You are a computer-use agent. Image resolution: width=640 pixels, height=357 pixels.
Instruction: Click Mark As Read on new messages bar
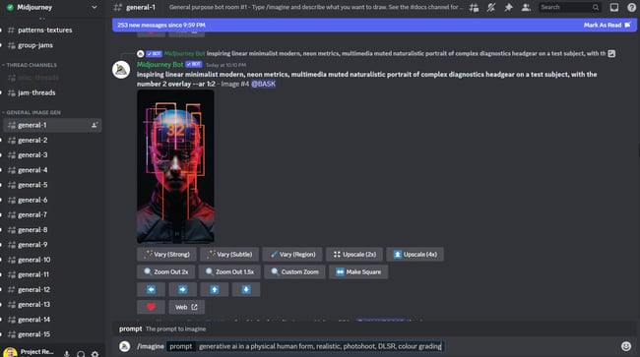click(607, 25)
